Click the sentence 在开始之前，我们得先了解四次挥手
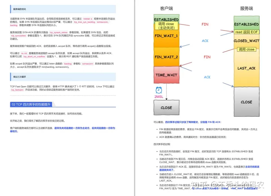 (x=38, y=121)
